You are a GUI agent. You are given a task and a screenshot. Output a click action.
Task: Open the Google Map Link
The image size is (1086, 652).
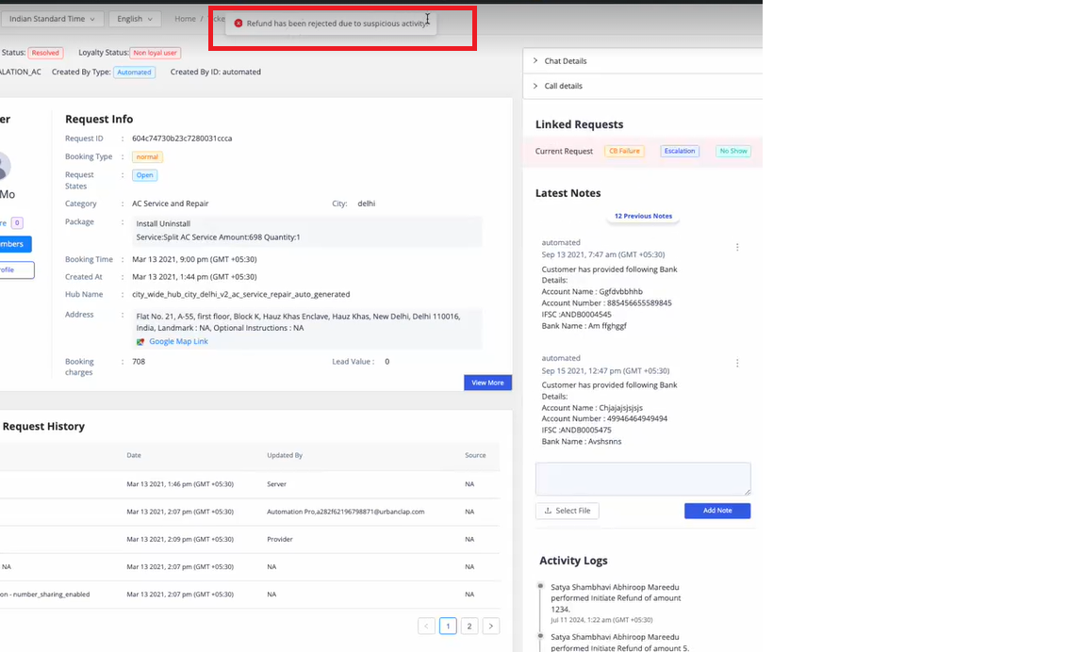pos(178,342)
